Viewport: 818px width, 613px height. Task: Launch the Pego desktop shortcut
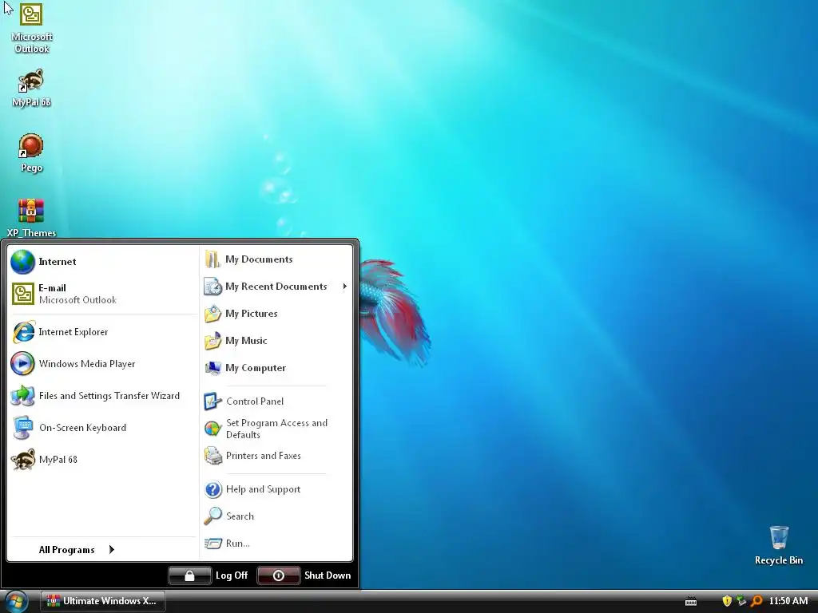pos(31,152)
